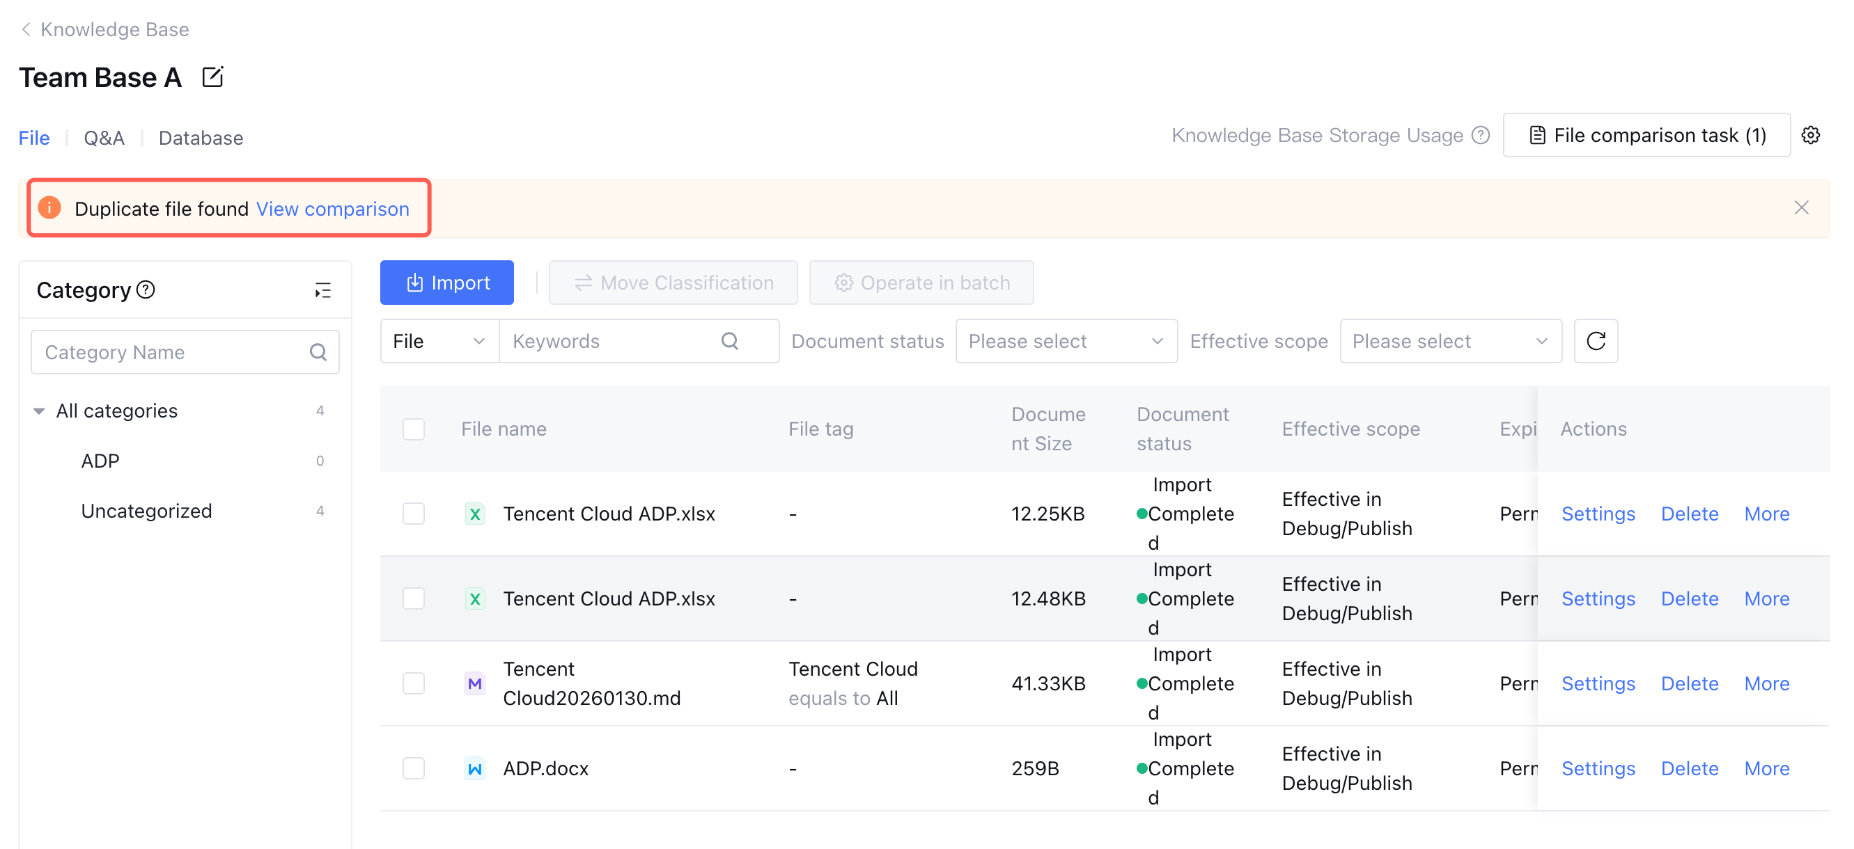
Task: Go back to Knowledge Base arrow
Action: click(26, 29)
